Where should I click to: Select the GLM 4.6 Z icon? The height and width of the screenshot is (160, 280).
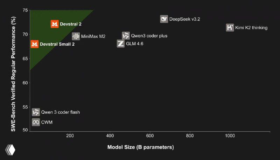point(120,44)
